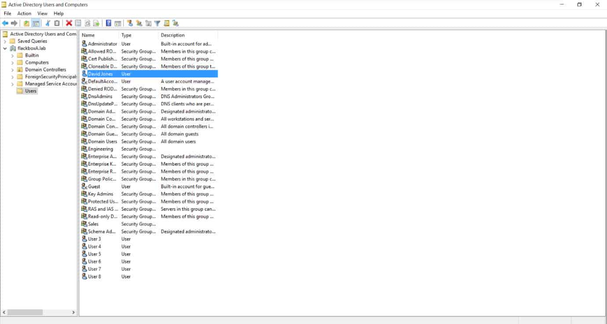This screenshot has width=607, height=324.
Task: Open the View menu
Action: [x=42, y=14]
